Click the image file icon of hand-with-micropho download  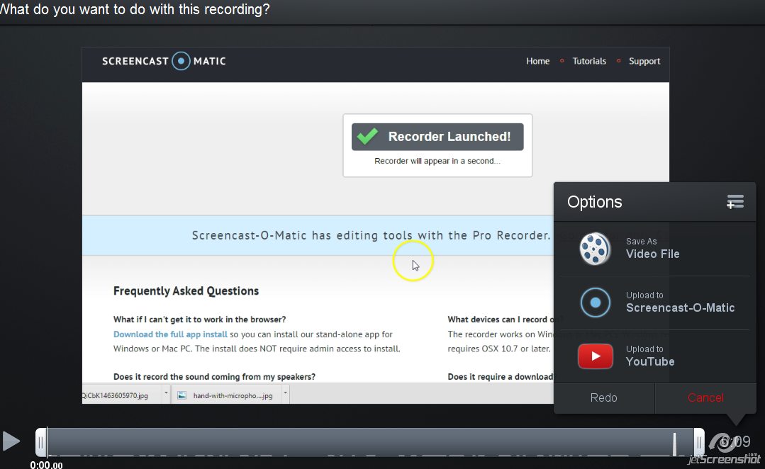[x=182, y=395]
